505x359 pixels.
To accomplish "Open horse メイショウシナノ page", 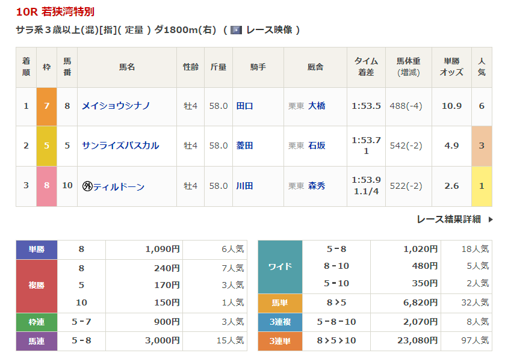I will [x=116, y=106].
